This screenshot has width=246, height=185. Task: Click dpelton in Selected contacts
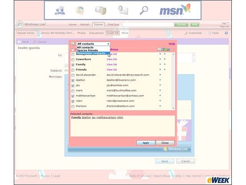tap(86, 118)
